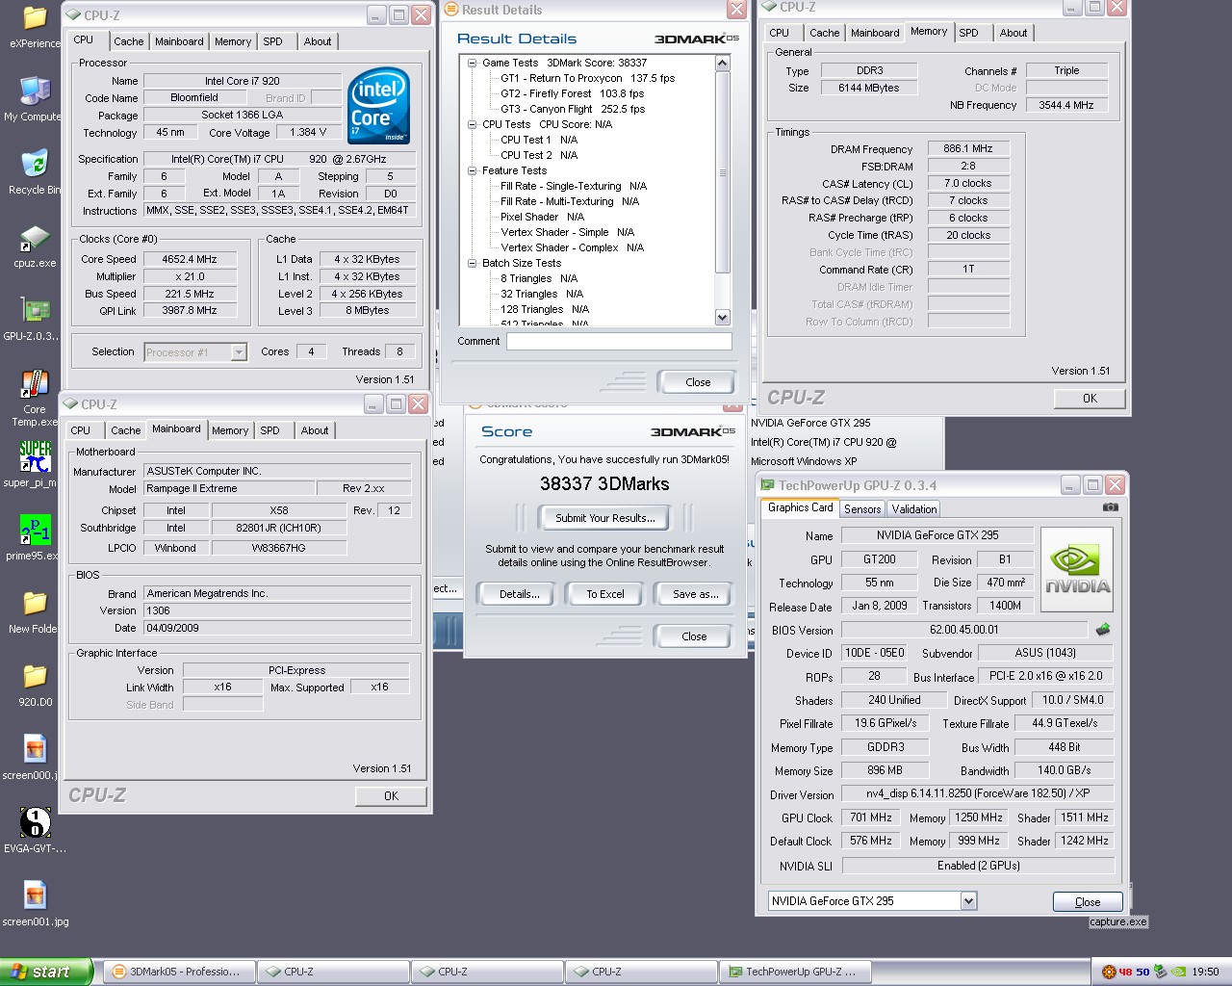Open the eXPerience folder icon on desktop
The image size is (1232, 986).
[35, 18]
